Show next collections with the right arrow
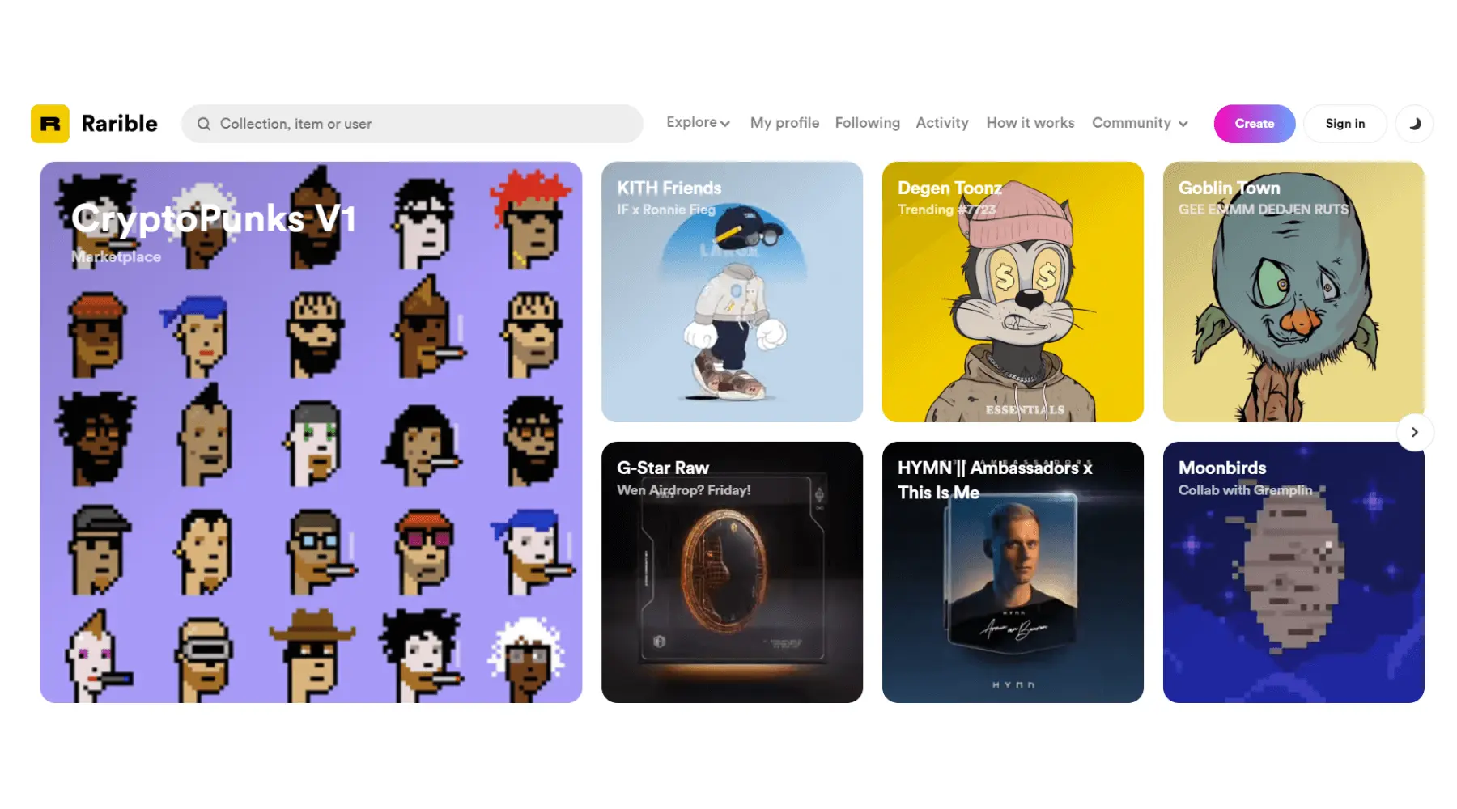1457x809 pixels. (x=1414, y=432)
